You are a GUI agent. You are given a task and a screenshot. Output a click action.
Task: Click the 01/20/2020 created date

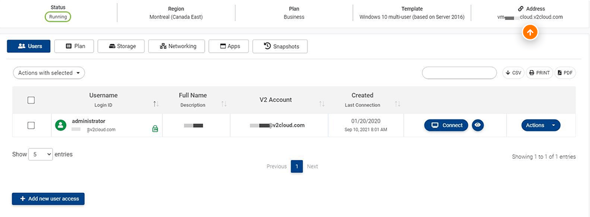pos(366,122)
